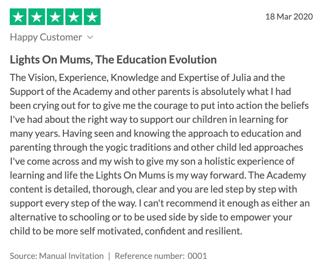The height and width of the screenshot is (277, 322).
Task: Select the fifth rating star
Action: (x=92, y=17)
